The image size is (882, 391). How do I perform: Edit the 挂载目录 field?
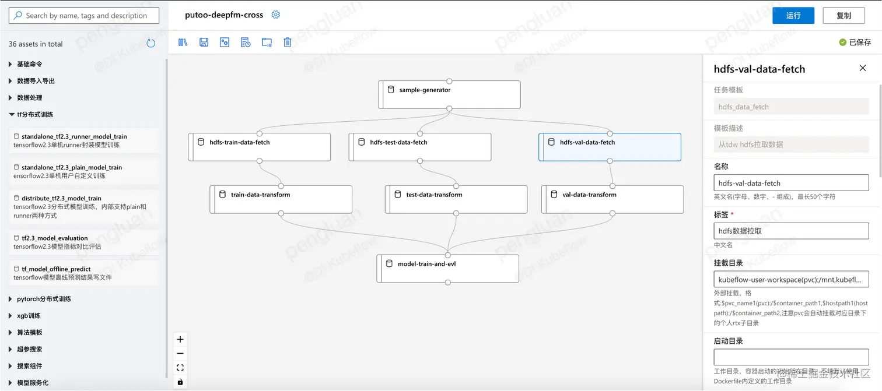coord(791,280)
